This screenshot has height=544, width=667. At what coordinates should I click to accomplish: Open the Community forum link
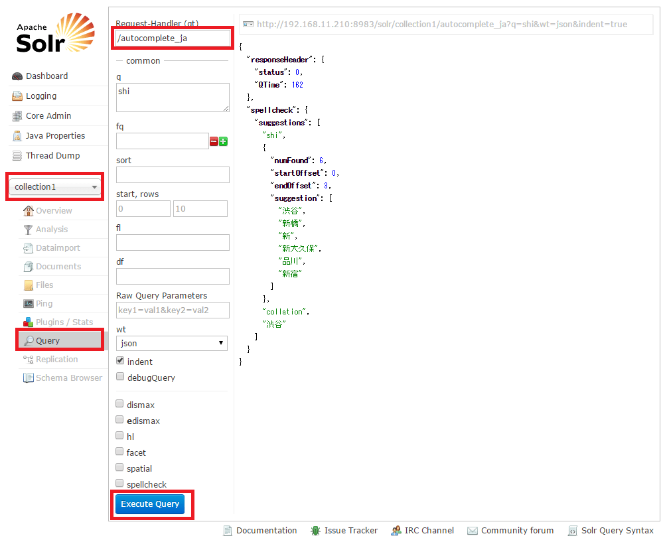[x=517, y=530]
